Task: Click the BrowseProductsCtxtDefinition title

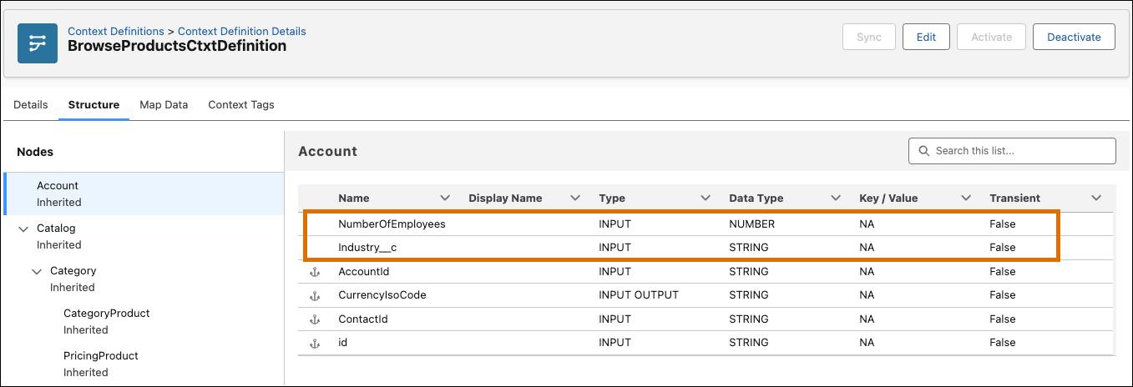Action: [x=177, y=46]
